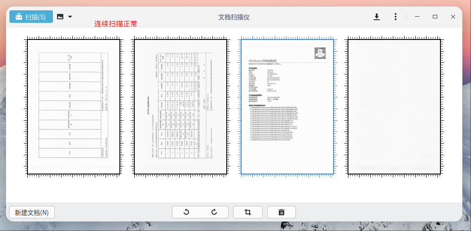
Task: Select the blank fourth scanned page
Action: point(394,107)
